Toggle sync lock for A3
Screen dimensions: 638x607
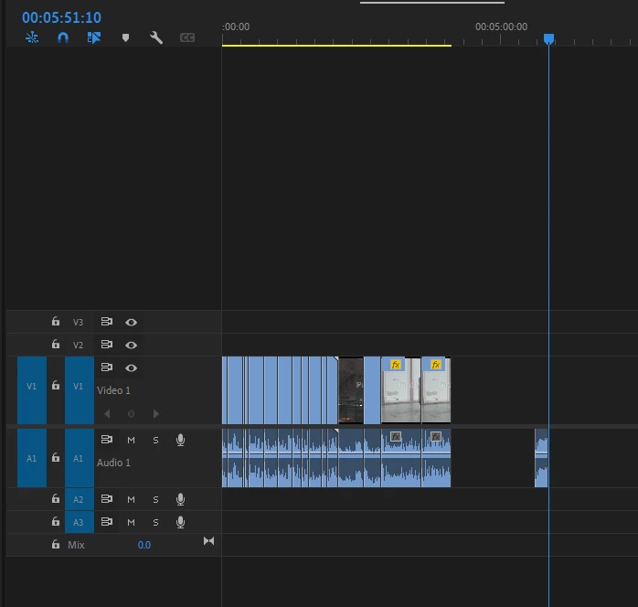(107, 522)
